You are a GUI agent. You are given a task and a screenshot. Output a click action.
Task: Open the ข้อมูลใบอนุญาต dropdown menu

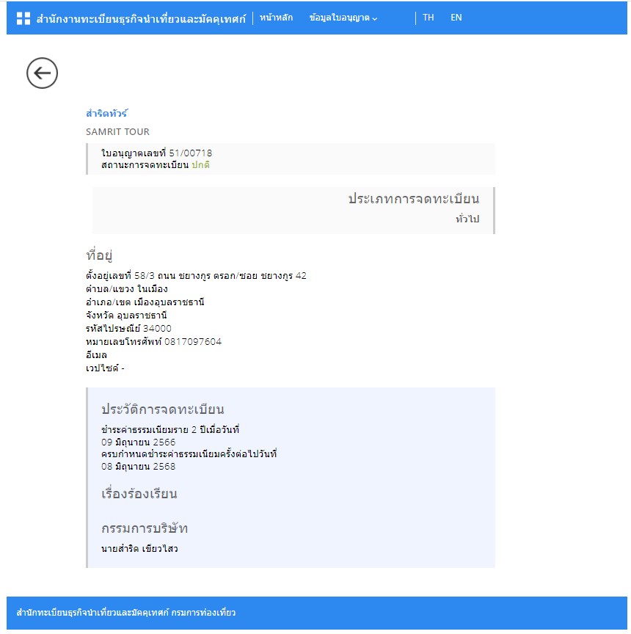(343, 18)
